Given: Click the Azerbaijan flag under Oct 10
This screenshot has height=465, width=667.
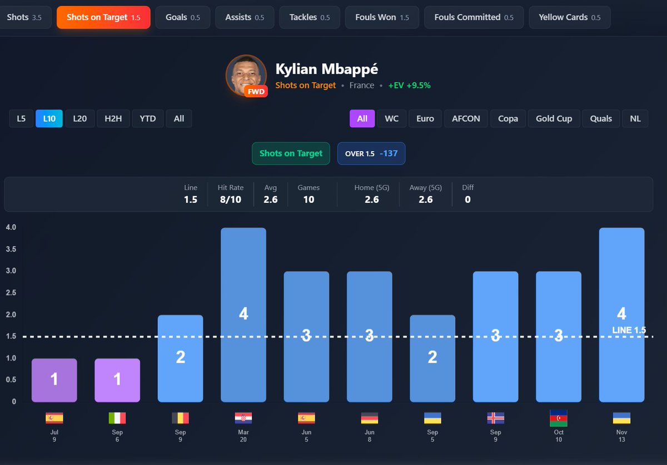Looking at the screenshot, I should pyautogui.click(x=559, y=418).
